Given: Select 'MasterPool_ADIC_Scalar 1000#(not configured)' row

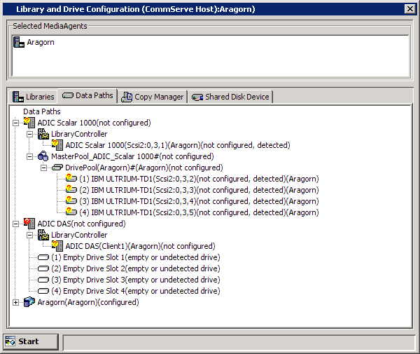Looking at the screenshot, I should pyautogui.click(x=132, y=156).
